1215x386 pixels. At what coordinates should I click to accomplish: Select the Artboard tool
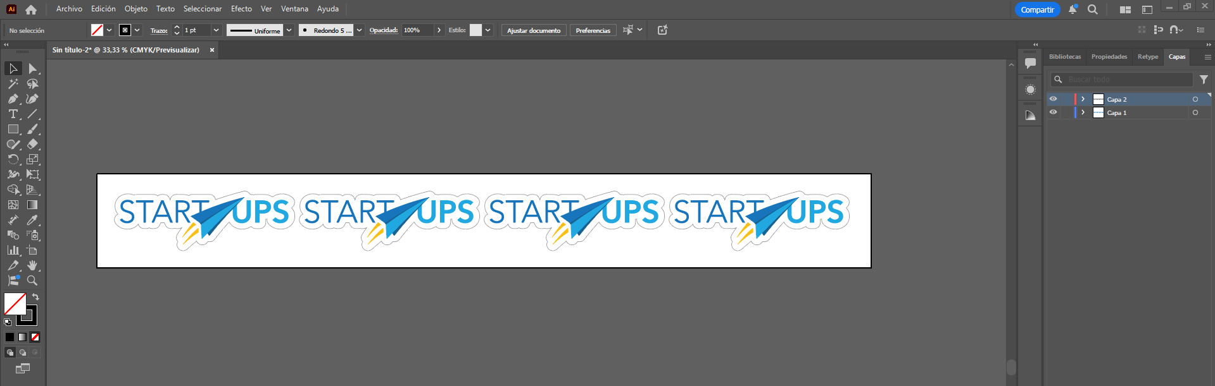32,250
